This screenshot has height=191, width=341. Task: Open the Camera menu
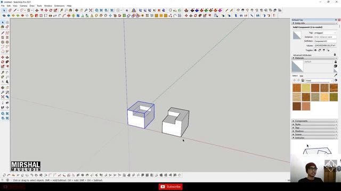(23, 6)
